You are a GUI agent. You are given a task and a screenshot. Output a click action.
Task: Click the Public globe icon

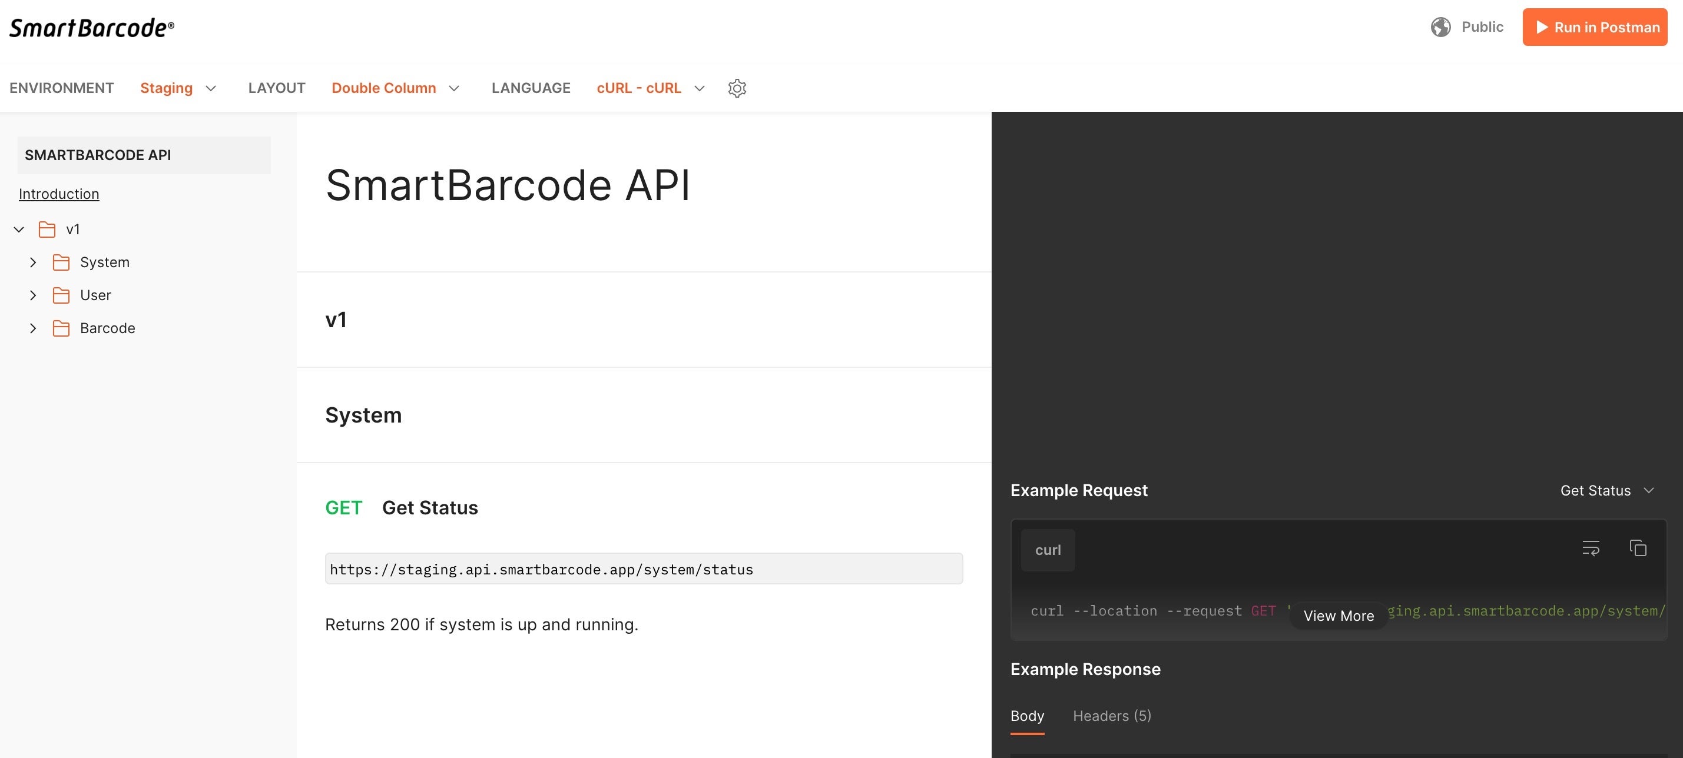[x=1440, y=28]
